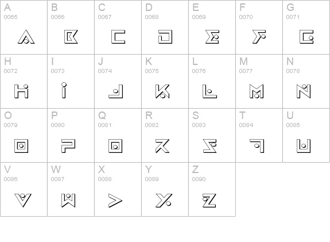The image size is (330, 242).
Task: Select the F glyph with dot
Action: coord(259,37)
